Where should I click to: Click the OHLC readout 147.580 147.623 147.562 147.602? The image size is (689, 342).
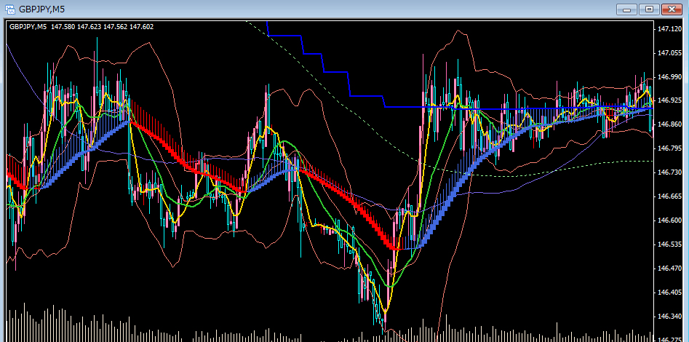pyautogui.click(x=103, y=27)
